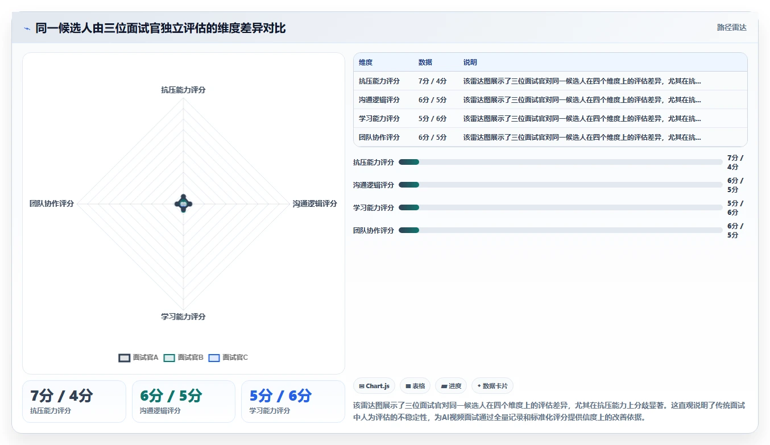Click the radar data point cluster at center

pyautogui.click(x=183, y=203)
